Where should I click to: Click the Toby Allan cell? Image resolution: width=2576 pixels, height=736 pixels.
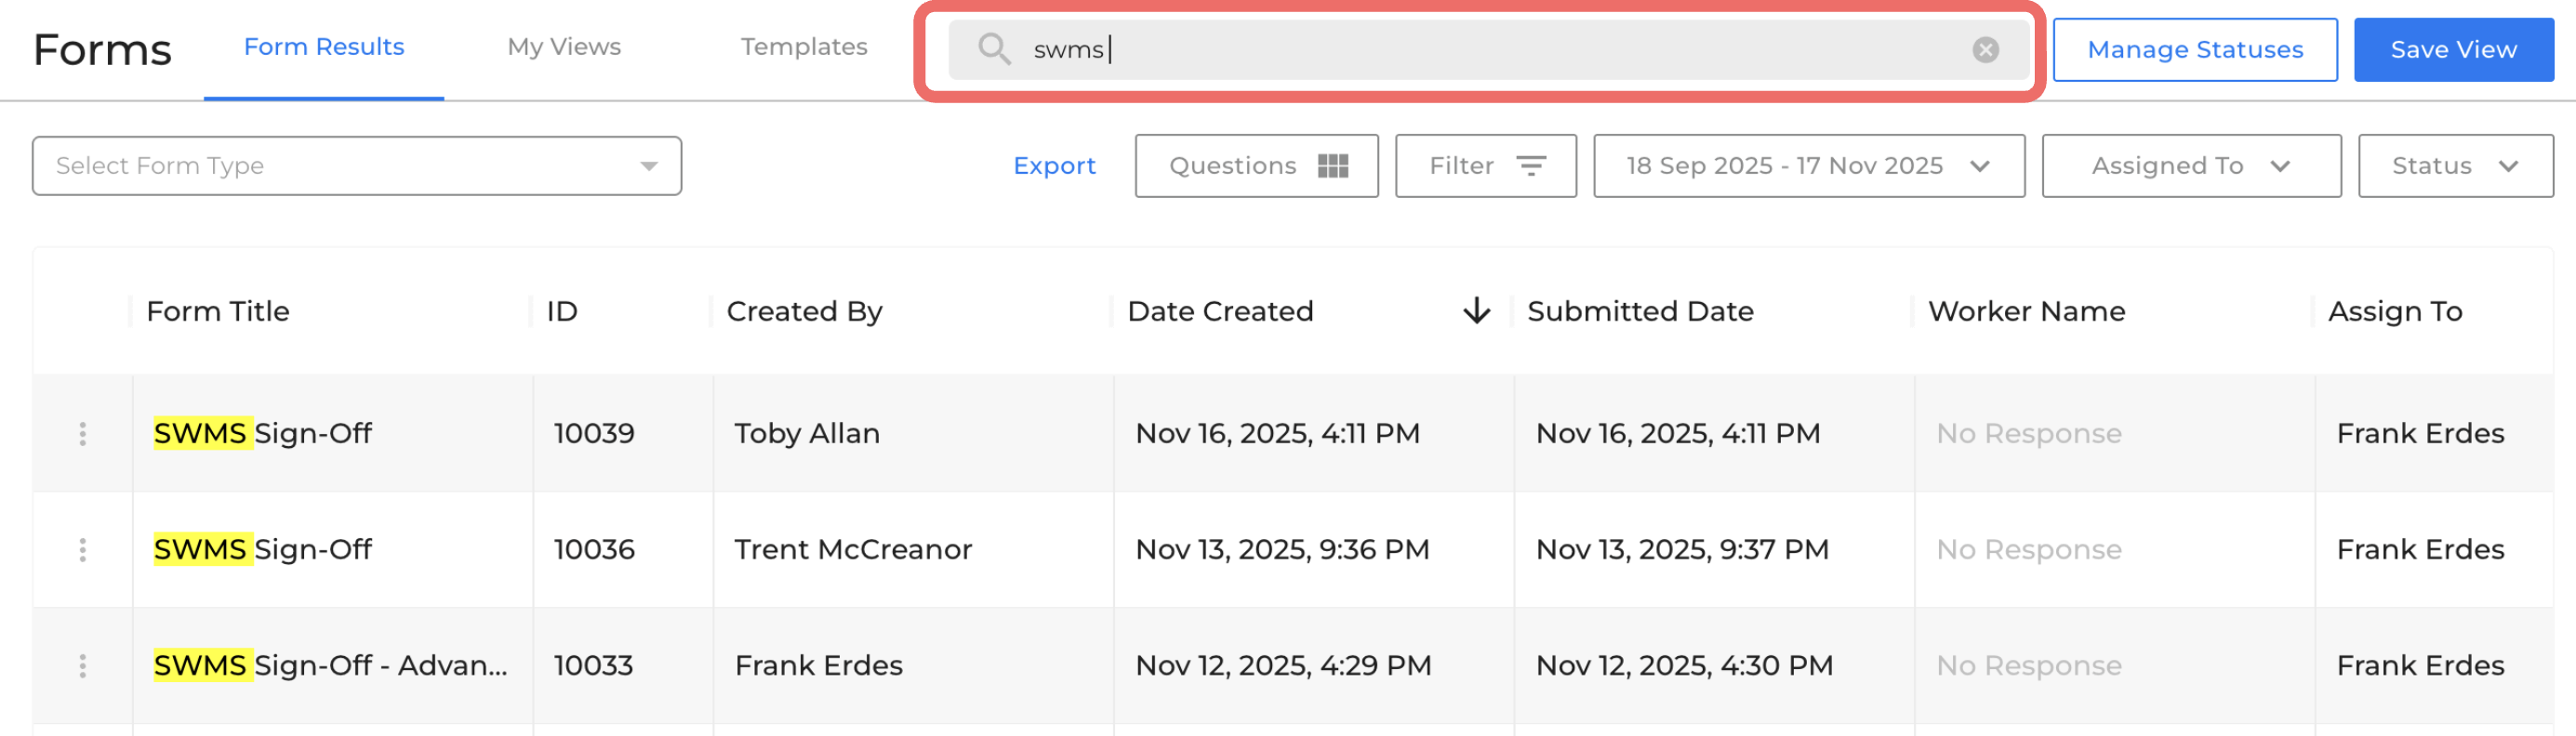point(807,433)
